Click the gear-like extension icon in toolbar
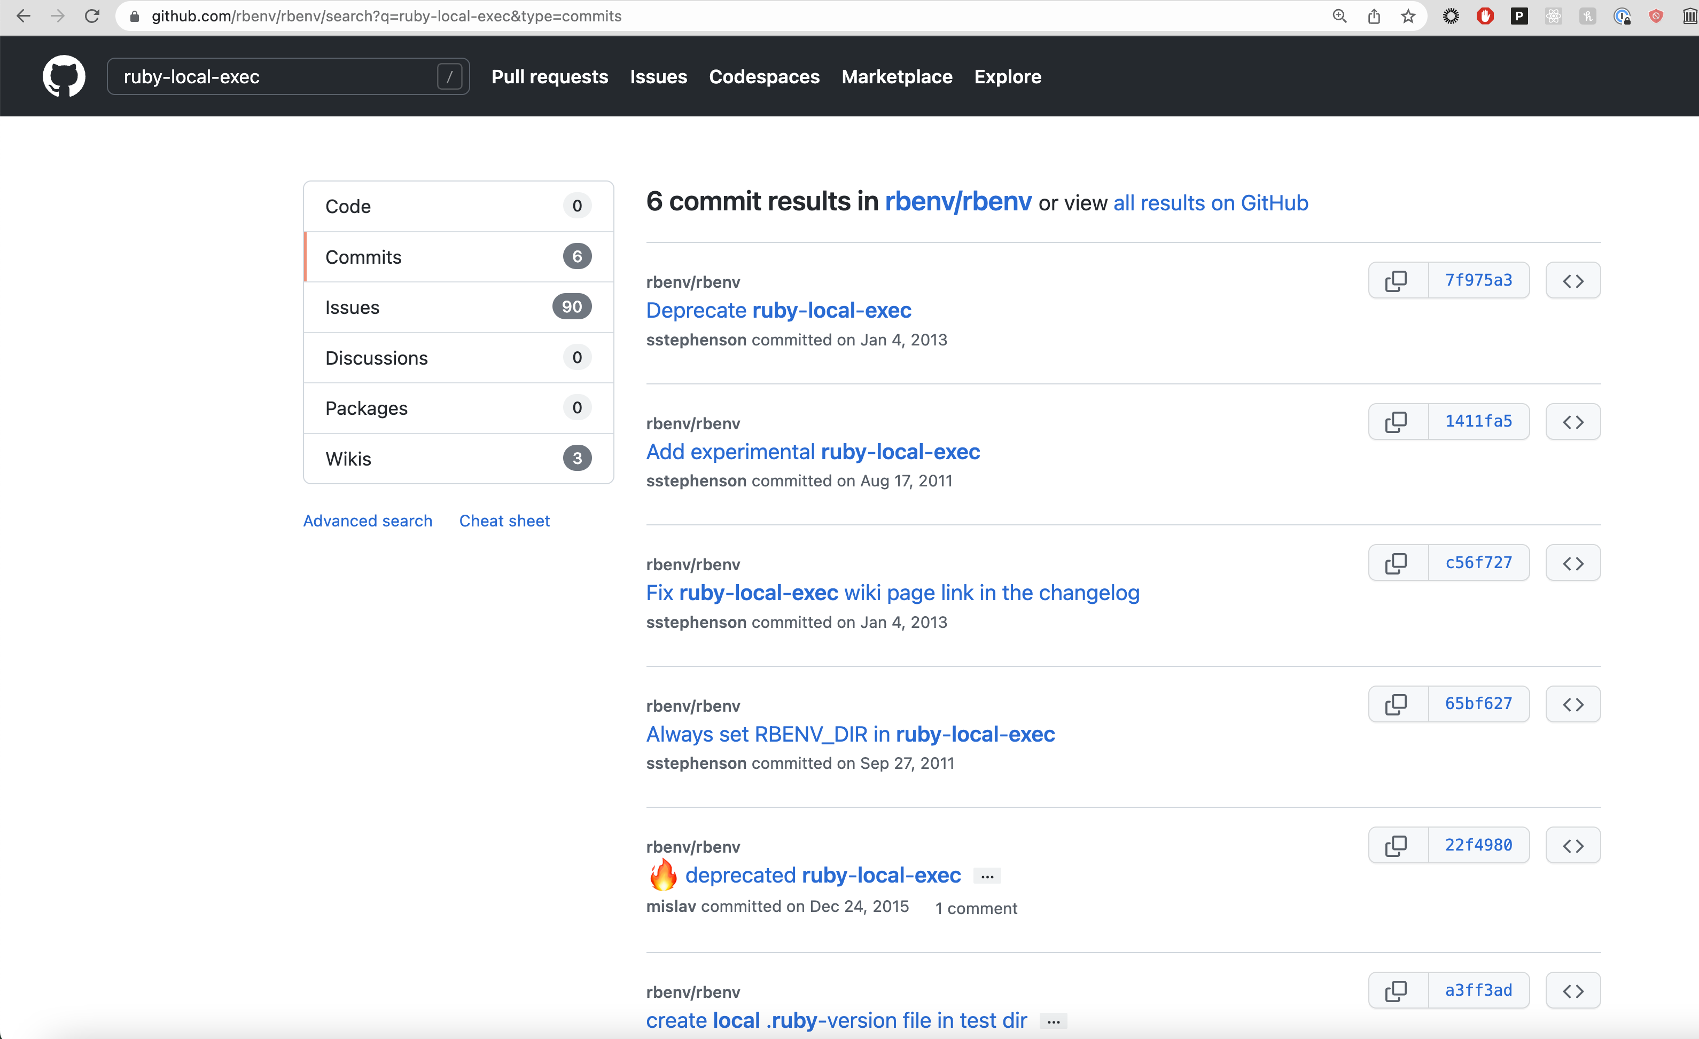 click(1451, 16)
